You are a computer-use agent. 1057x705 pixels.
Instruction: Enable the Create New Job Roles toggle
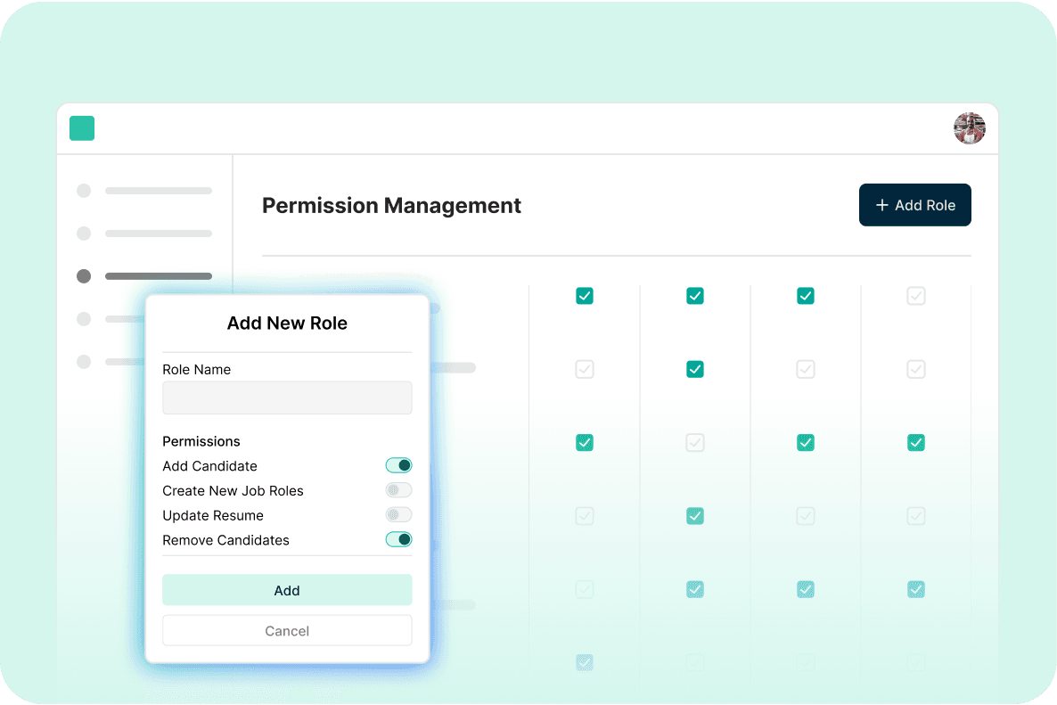[398, 490]
